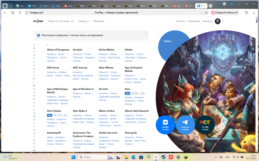Reload the page with the refresh icon
This screenshot has width=259, height=161.
coord(20,13)
